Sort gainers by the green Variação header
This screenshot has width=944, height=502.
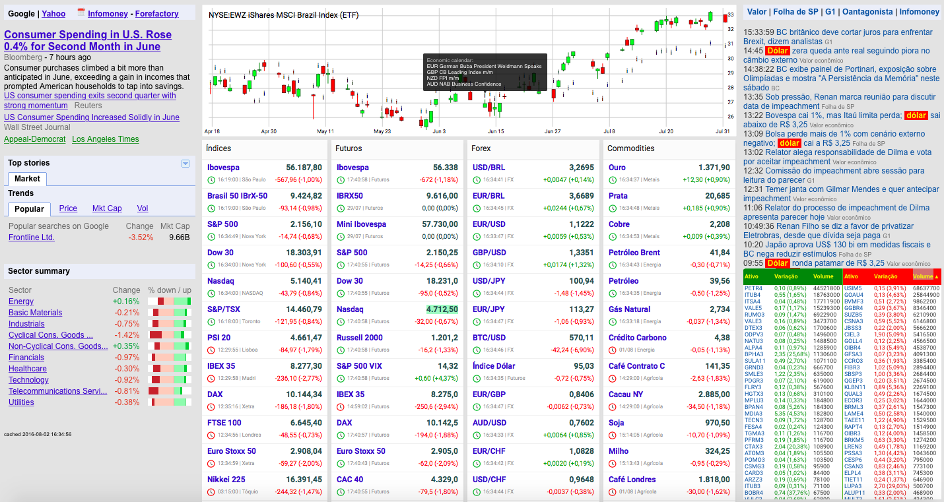[x=786, y=276]
